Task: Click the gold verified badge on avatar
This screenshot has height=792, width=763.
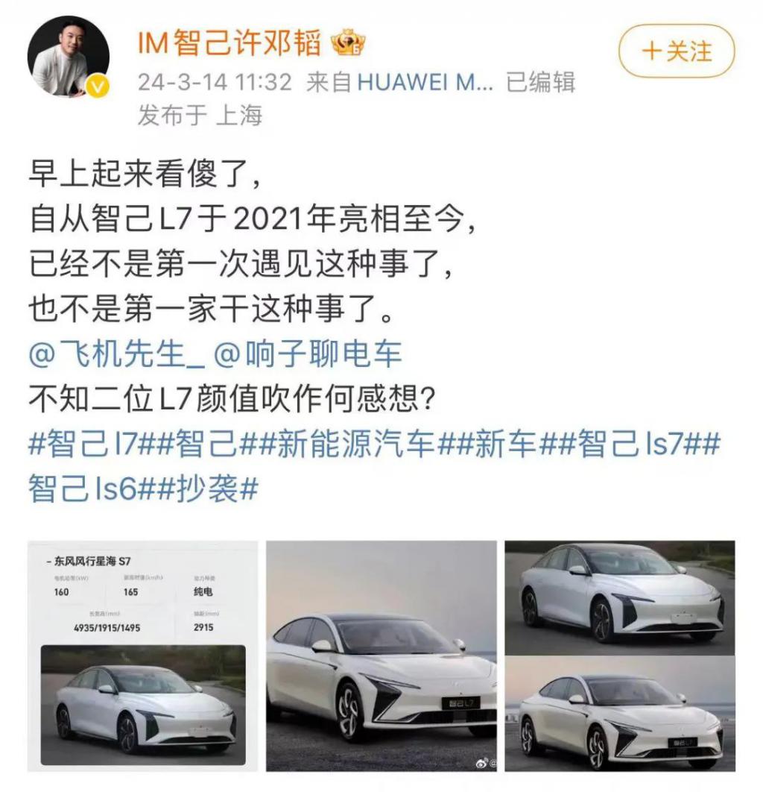Action: 98,87
